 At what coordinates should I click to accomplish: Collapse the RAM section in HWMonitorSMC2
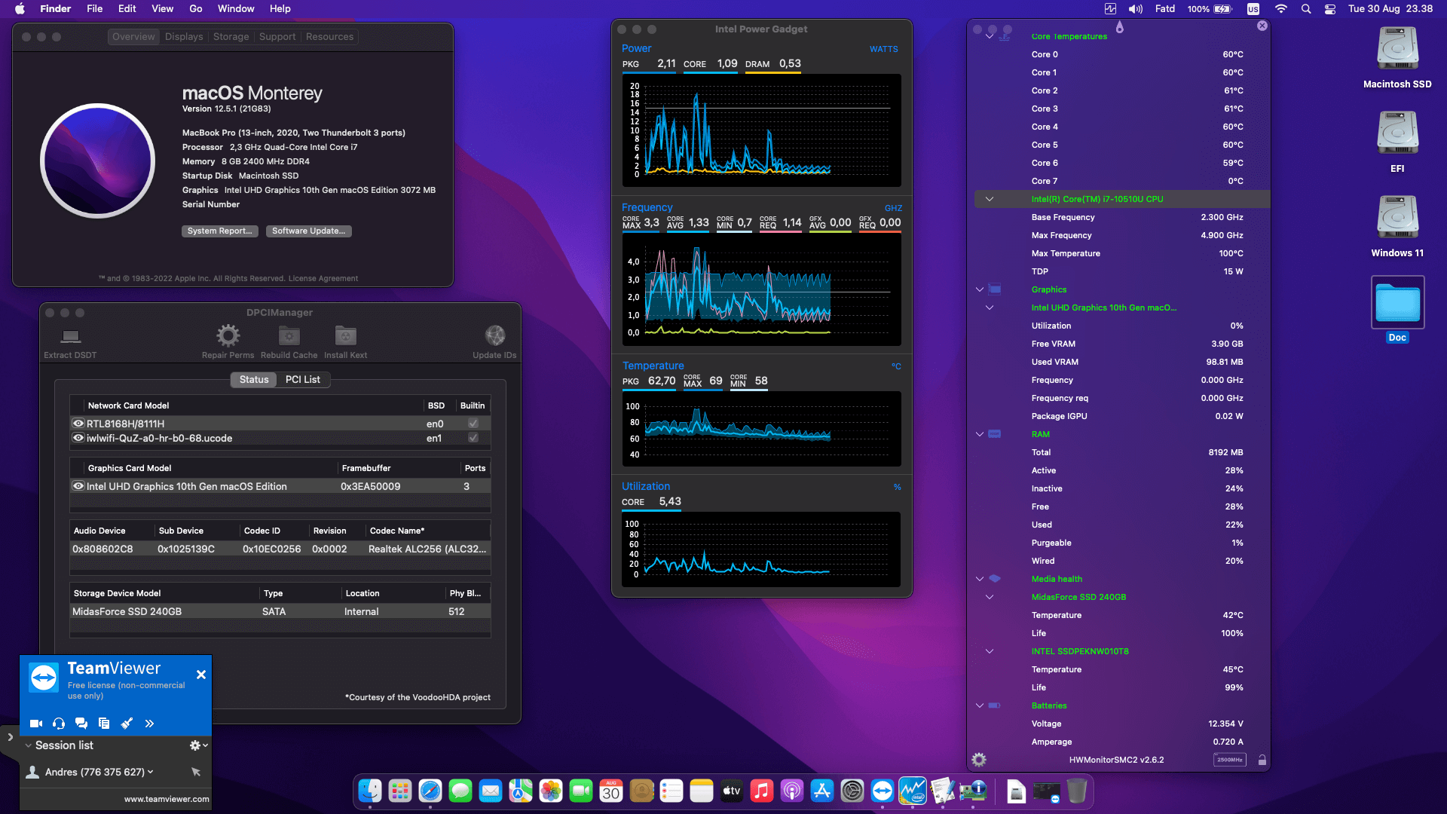(979, 434)
